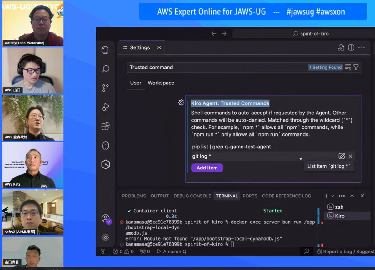Expand the new terminal launch profile dropdown
The width and height of the screenshot is (375, 270).
(x=332, y=196)
